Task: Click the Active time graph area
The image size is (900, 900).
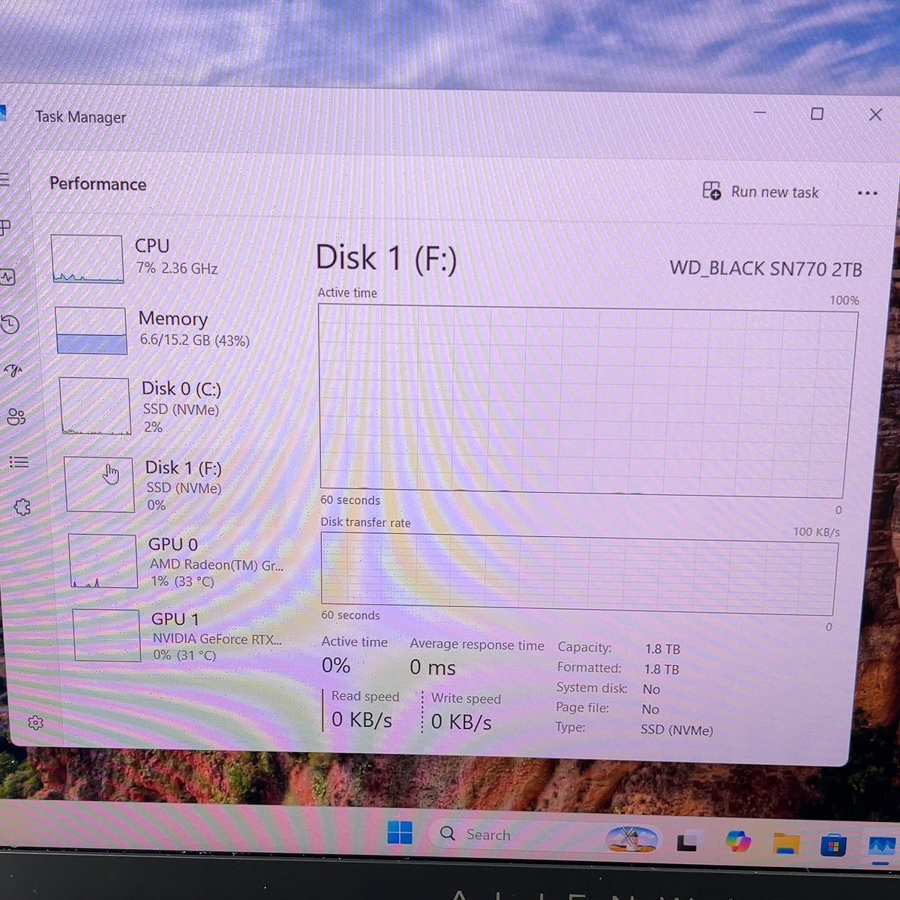Action: click(x=587, y=401)
